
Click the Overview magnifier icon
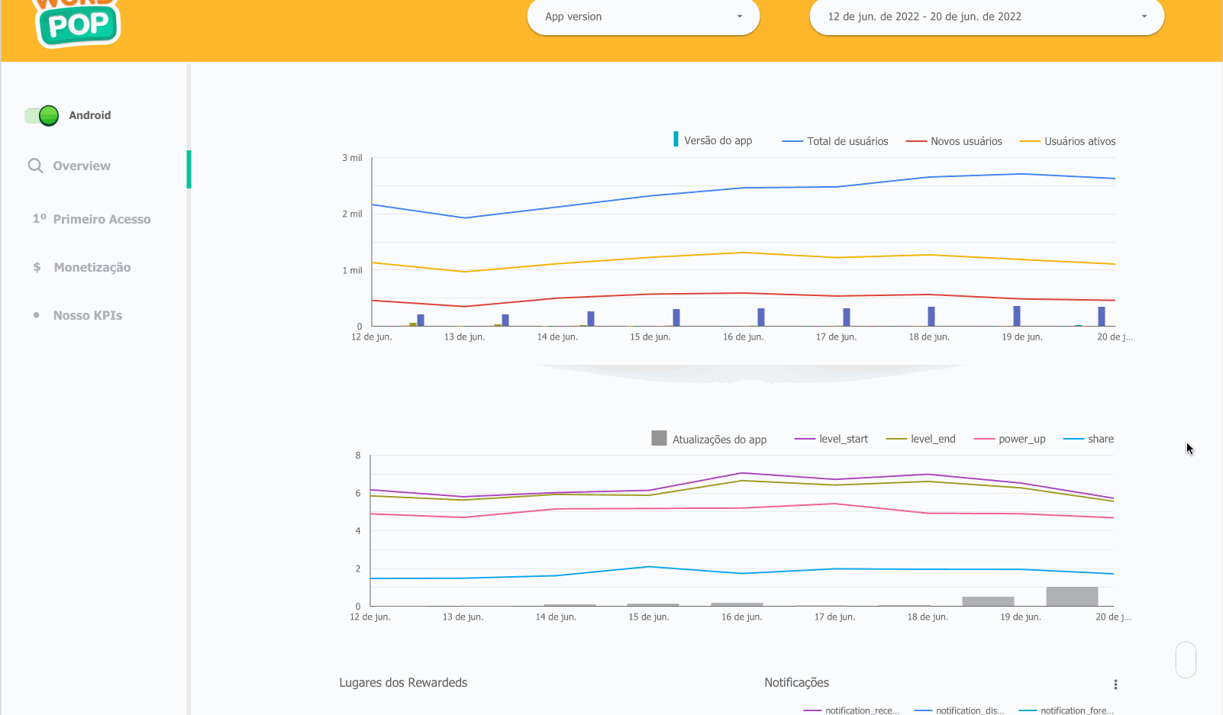(35, 166)
